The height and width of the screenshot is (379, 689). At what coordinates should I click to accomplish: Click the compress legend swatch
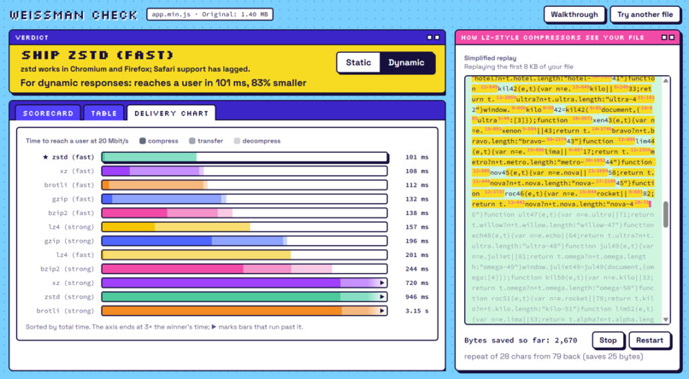[x=143, y=141]
